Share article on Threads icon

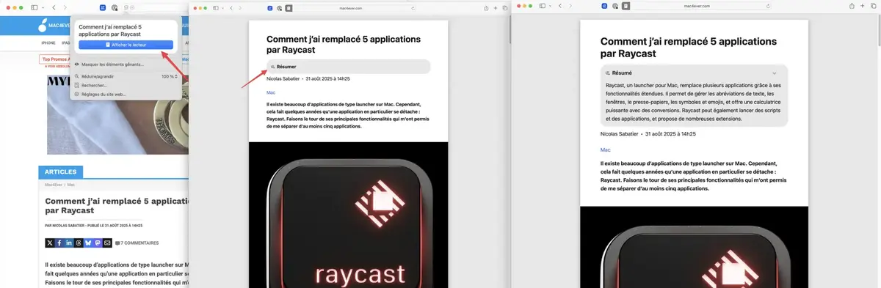(x=79, y=243)
